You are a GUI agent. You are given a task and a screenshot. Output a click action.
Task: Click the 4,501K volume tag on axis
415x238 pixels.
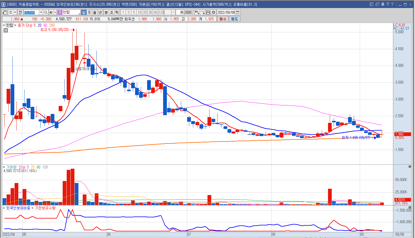[402, 200]
